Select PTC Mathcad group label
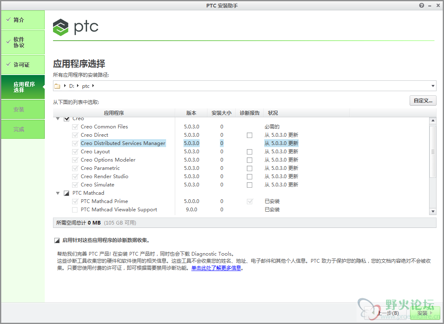 coord(88,193)
